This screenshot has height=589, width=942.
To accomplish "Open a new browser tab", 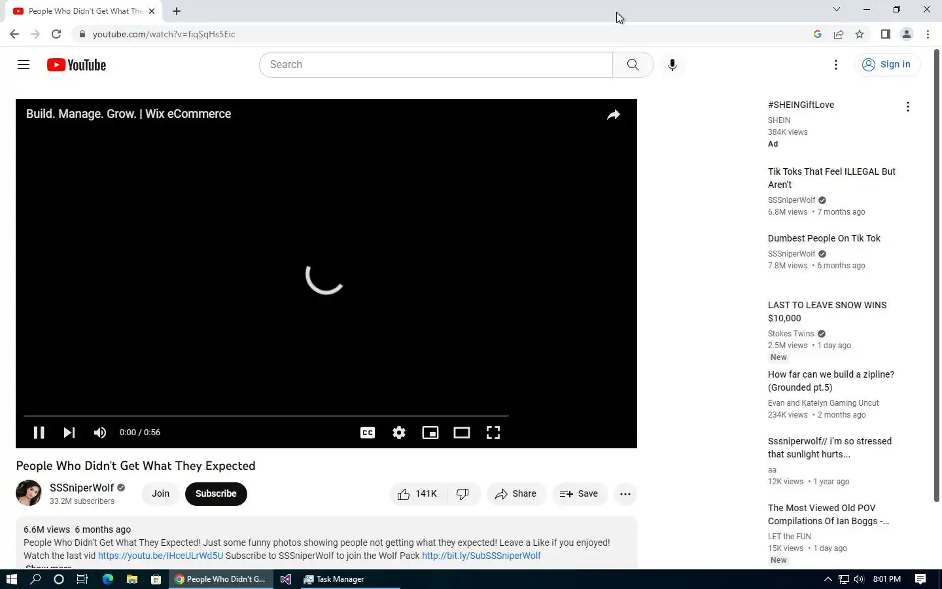I will click(177, 11).
